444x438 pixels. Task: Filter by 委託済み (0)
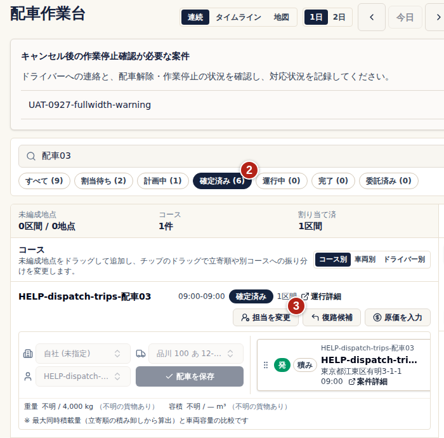click(x=388, y=181)
